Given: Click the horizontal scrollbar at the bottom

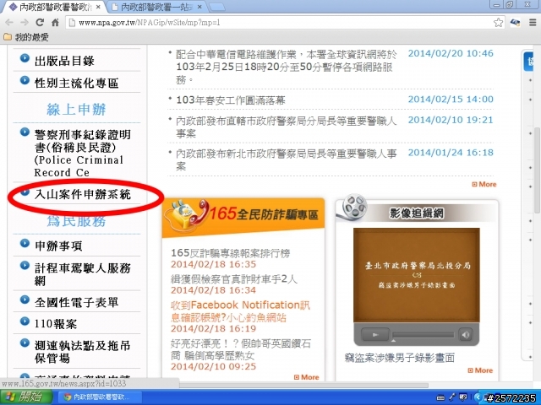Looking at the screenshot, I should click(303, 385).
